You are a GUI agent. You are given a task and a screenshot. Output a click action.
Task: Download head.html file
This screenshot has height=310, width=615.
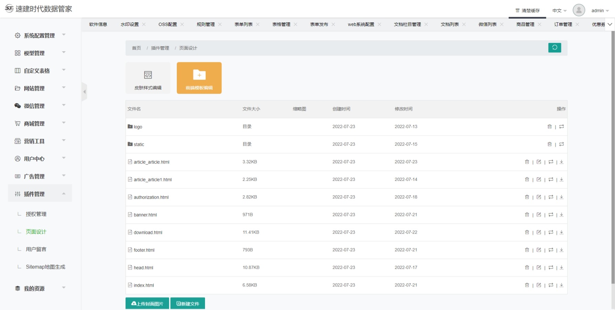[561, 267]
